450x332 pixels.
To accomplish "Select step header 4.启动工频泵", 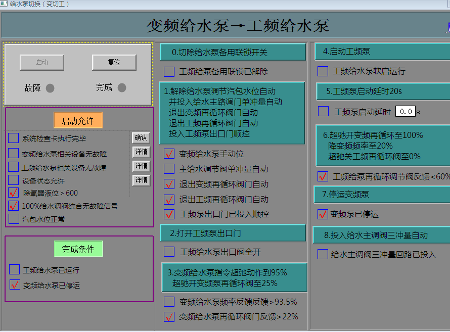I will (x=382, y=52).
